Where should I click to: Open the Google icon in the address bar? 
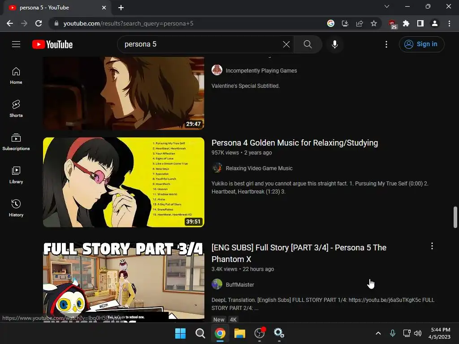[331, 23]
